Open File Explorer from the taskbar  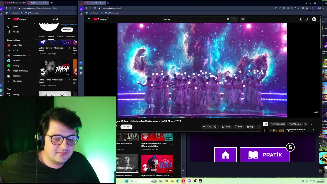pos(172,181)
